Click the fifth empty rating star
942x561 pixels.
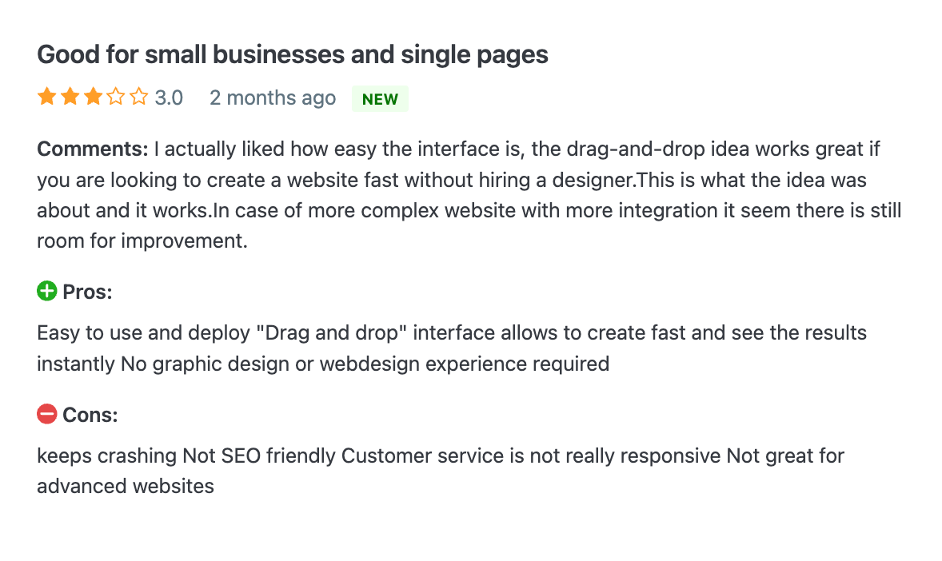139,97
